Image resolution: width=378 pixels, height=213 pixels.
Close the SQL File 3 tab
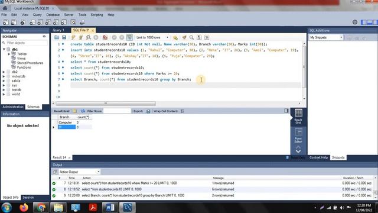point(93,30)
